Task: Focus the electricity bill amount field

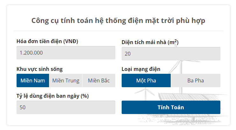Action: pos(66,53)
